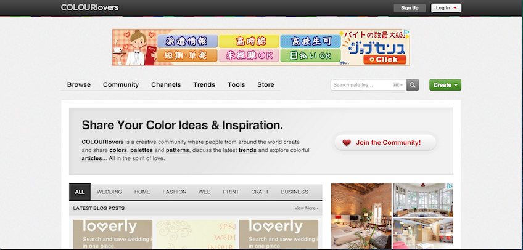Open the first loverly blog post thumbnail
523x250 pixels.
pyautogui.click(x=113, y=235)
